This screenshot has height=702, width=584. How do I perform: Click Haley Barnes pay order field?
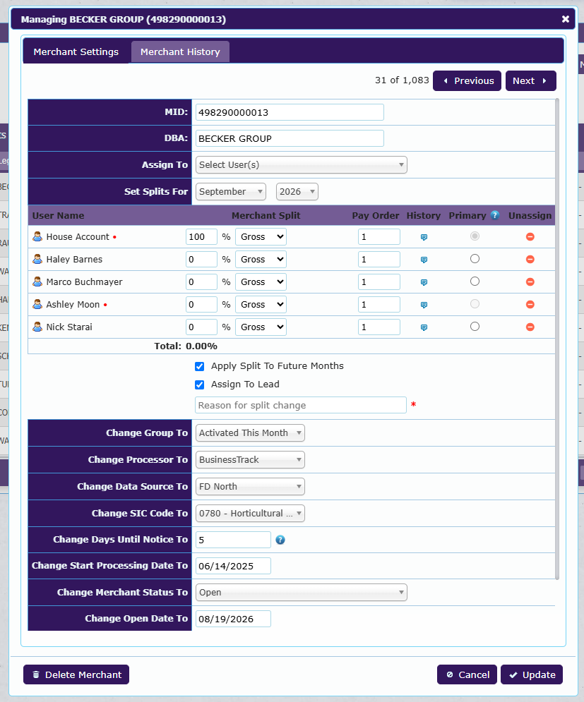pos(379,259)
